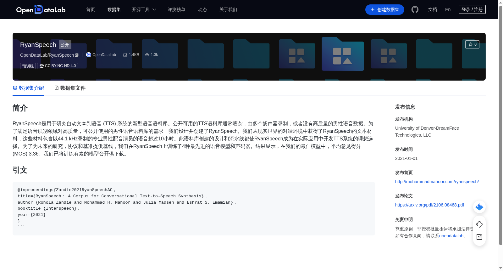Switch to the 数据集介绍 tab
Image resolution: width=503 pixels, height=271 pixels.
point(28,88)
